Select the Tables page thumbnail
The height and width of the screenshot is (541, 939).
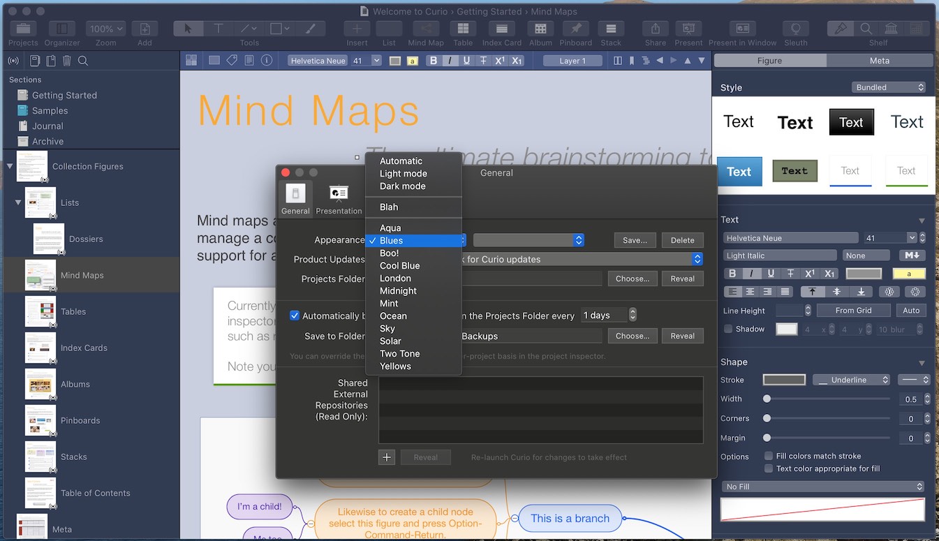click(x=40, y=311)
